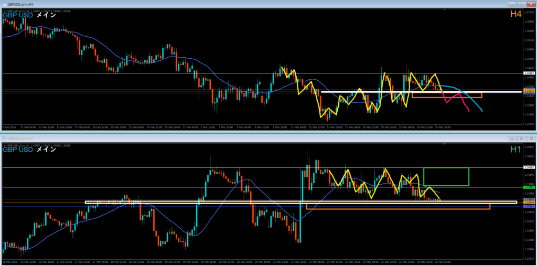This screenshot has height=266, width=537.
Task: Select the green 1.33902 price tag in H1 chart
Action: 530,187
